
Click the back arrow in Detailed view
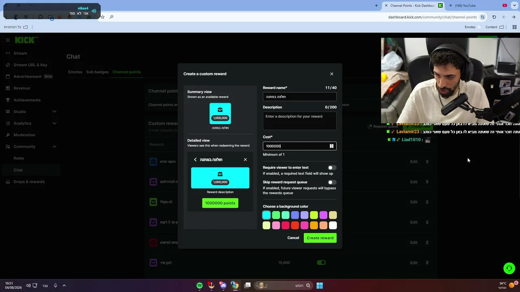[x=195, y=160]
